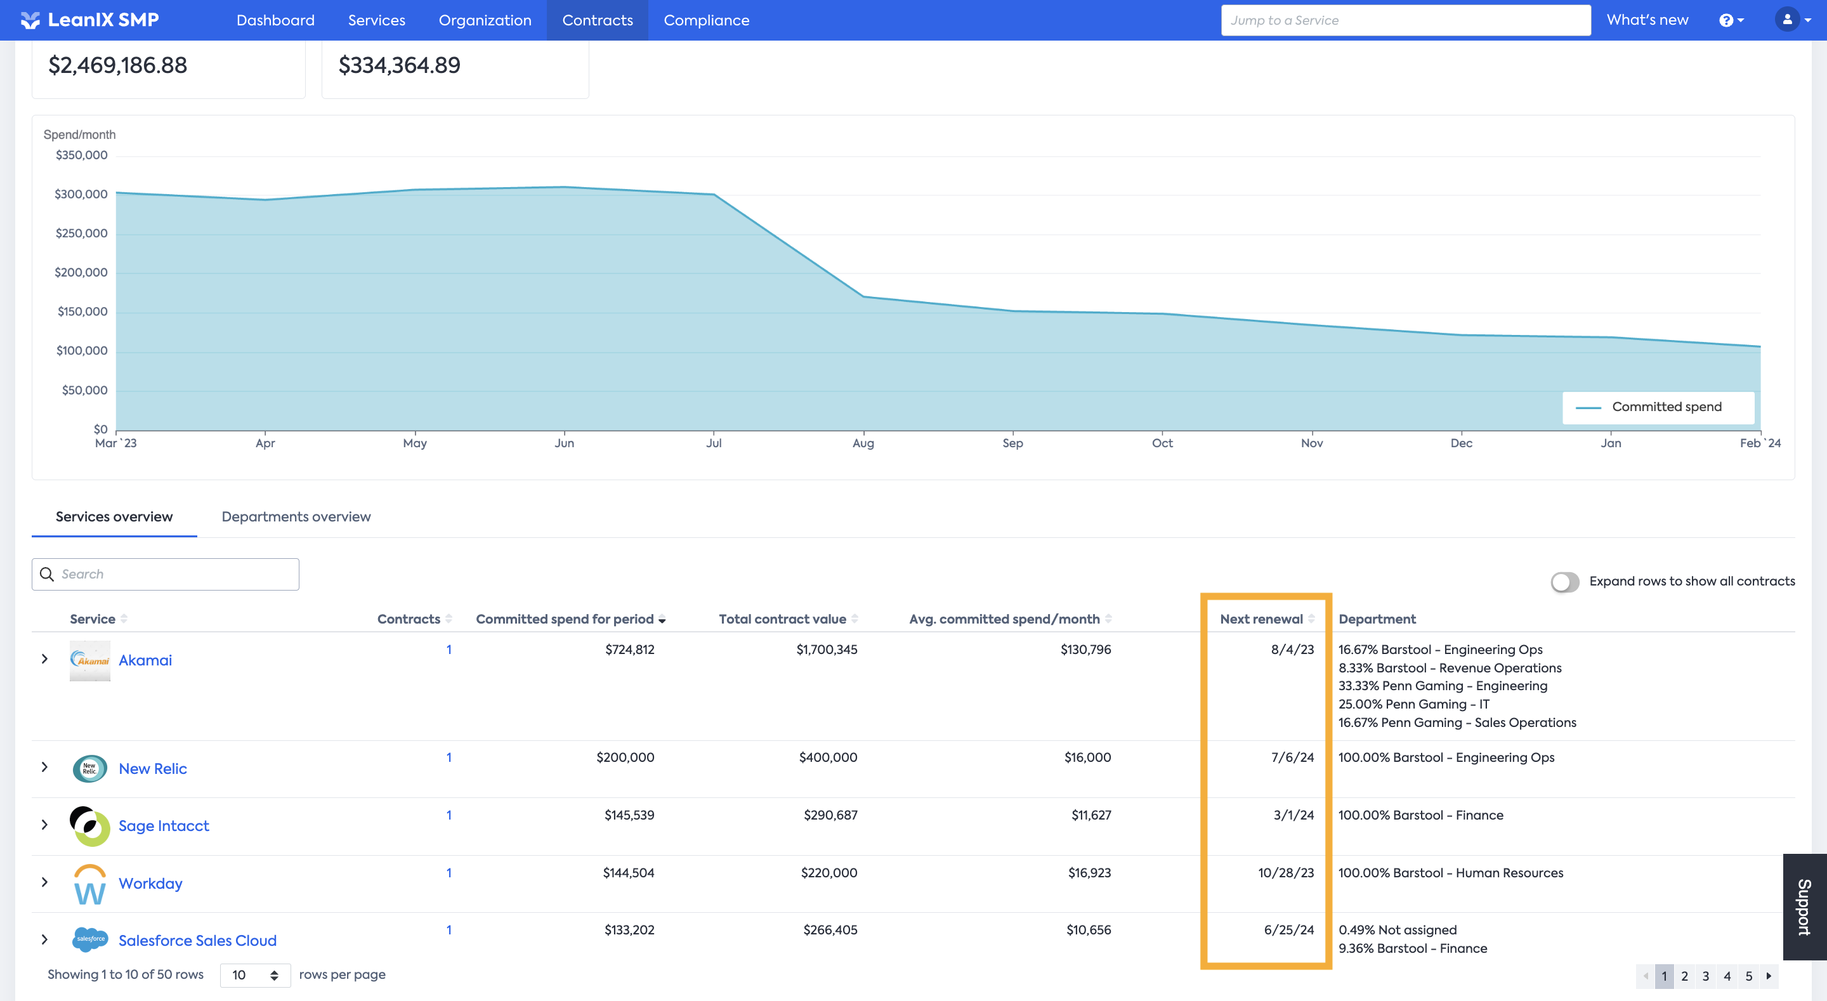
Task: Click the Salesforce cloud logo icon
Action: click(90, 940)
